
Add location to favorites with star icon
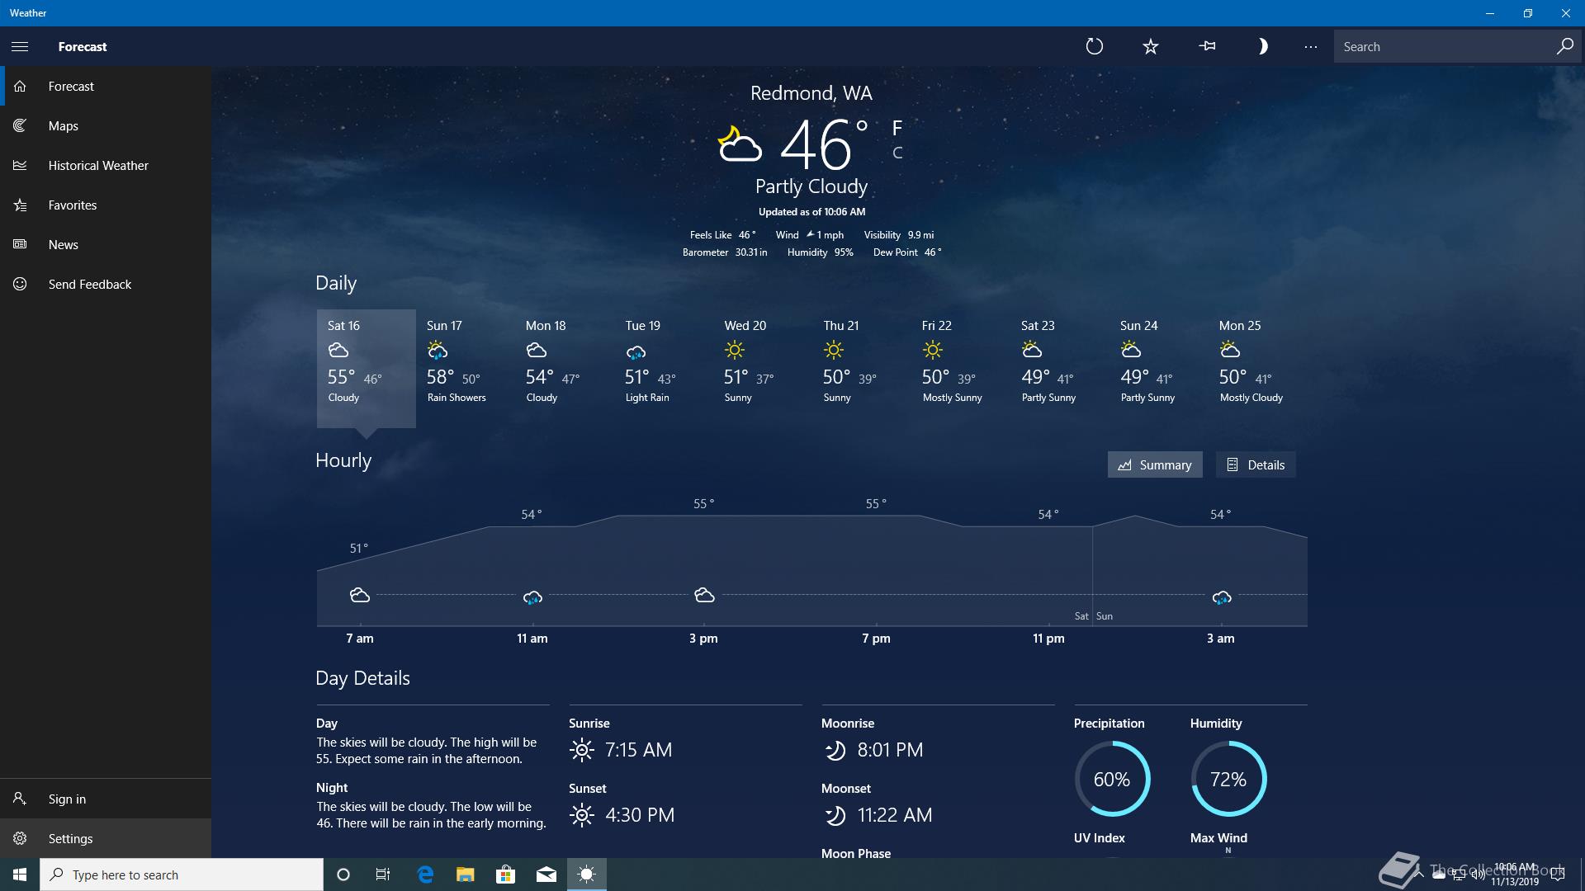[1151, 46]
